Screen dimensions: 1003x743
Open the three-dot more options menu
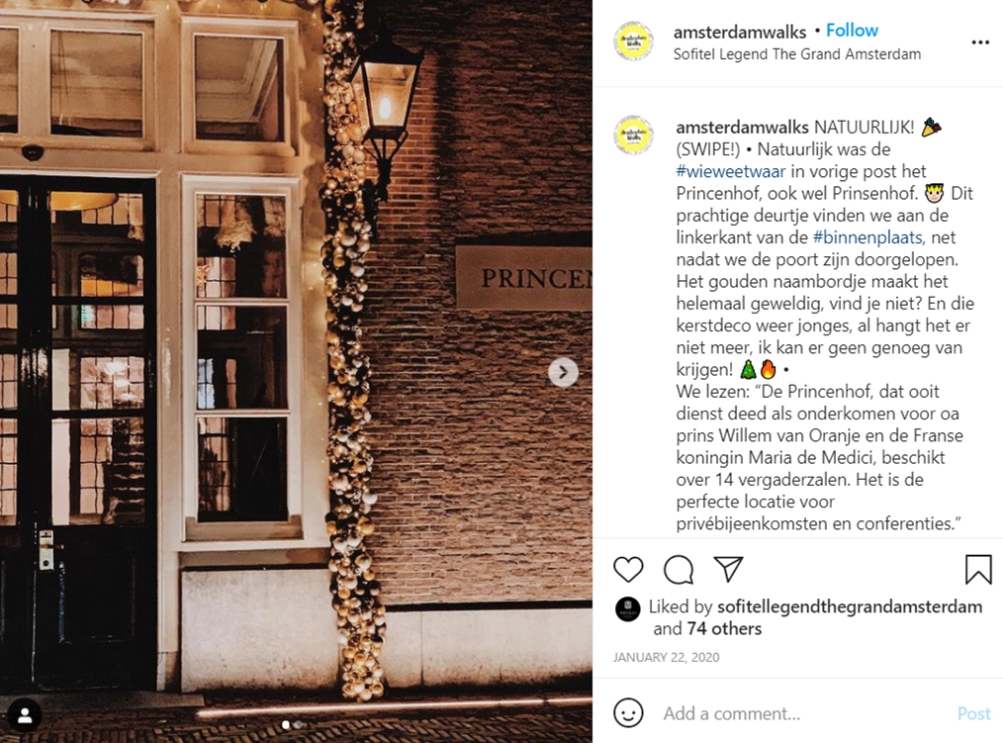click(x=980, y=43)
